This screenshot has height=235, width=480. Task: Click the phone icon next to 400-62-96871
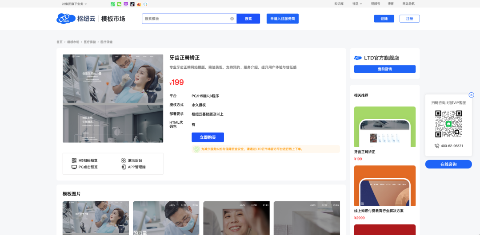(437, 146)
